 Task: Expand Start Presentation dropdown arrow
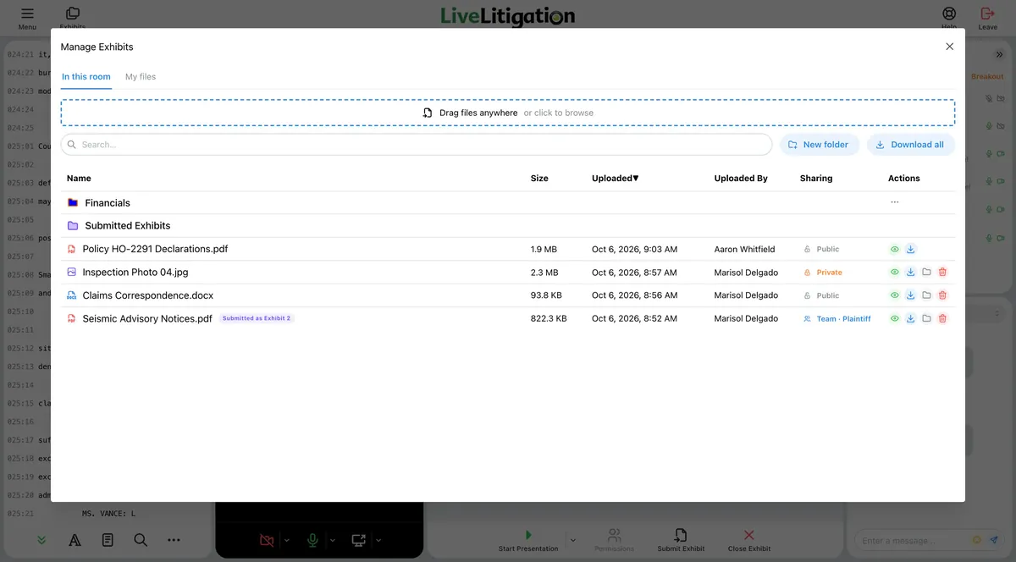coord(572,540)
